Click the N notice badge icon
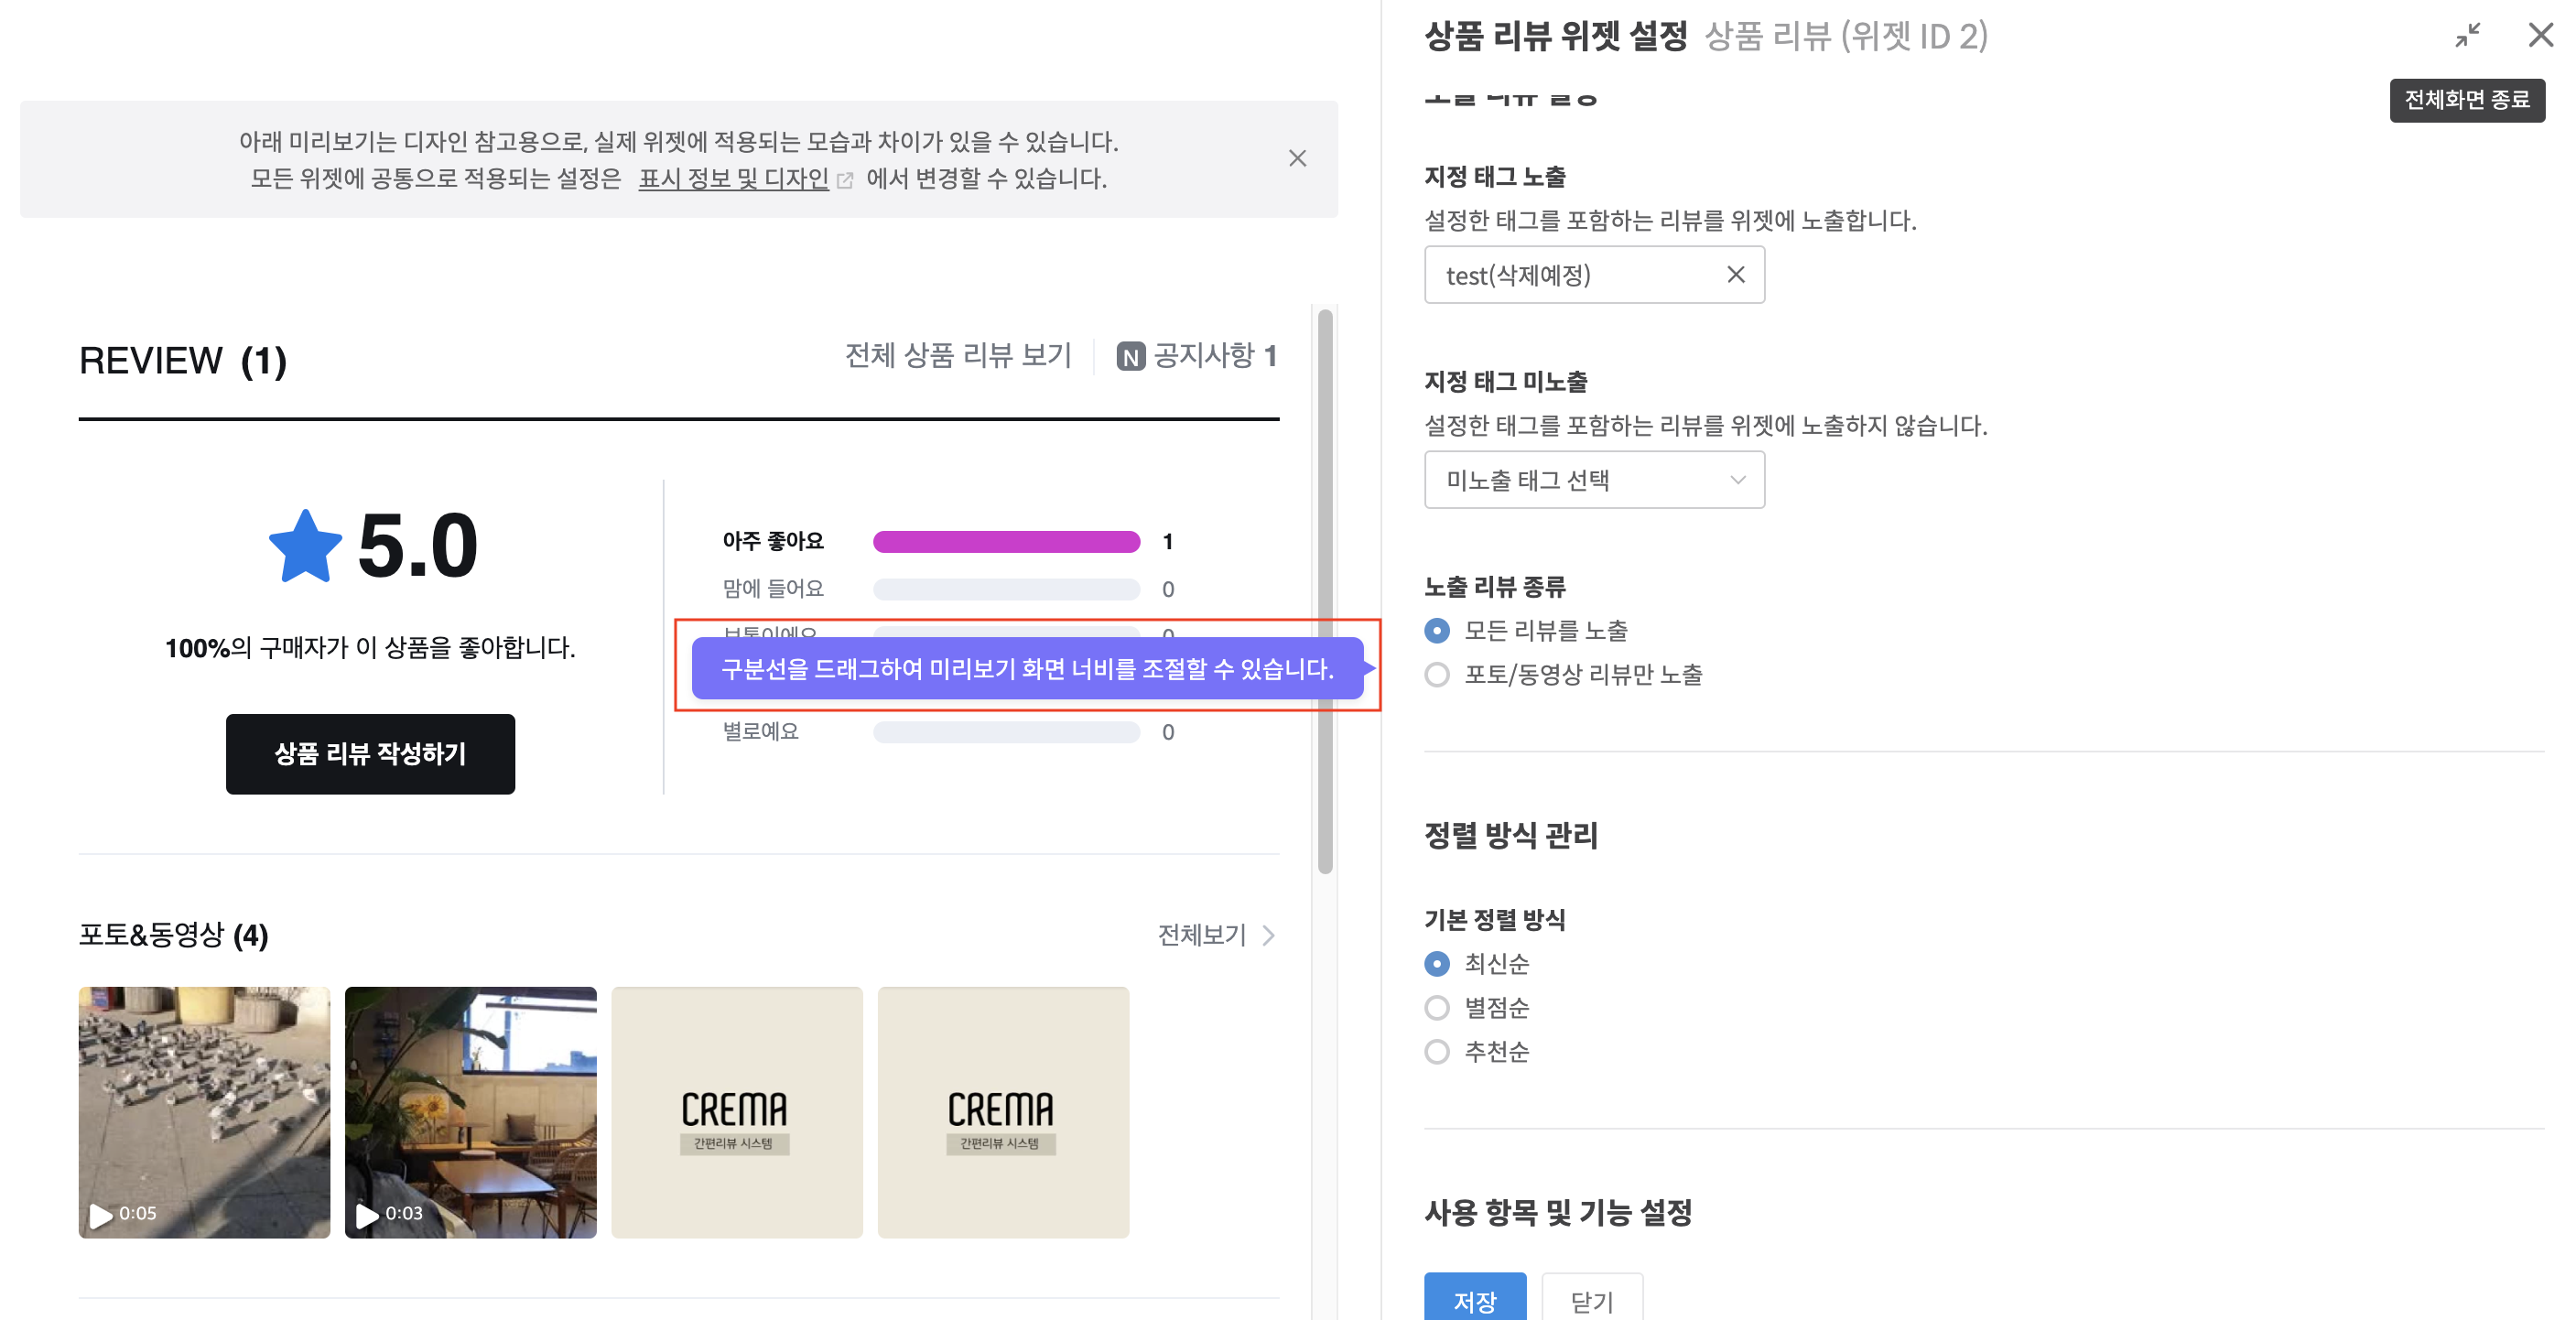2576x1320 pixels. click(1130, 357)
